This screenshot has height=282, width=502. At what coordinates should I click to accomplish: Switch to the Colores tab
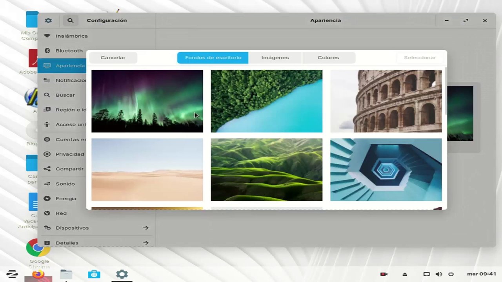point(328,58)
